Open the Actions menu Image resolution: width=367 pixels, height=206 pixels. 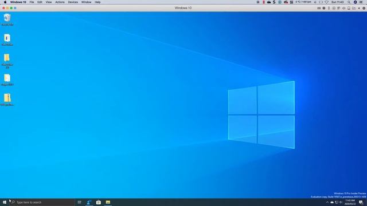click(60, 2)
